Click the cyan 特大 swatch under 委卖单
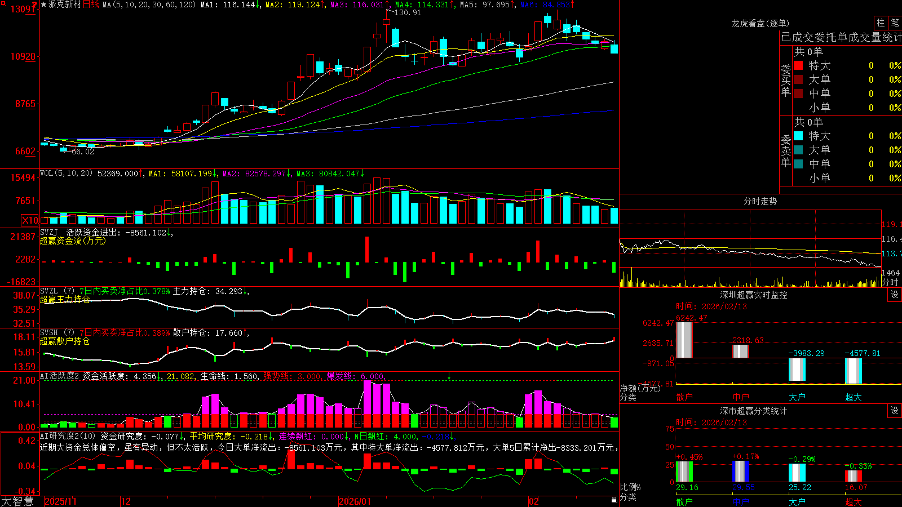902x507 pixels. (798, 136)
